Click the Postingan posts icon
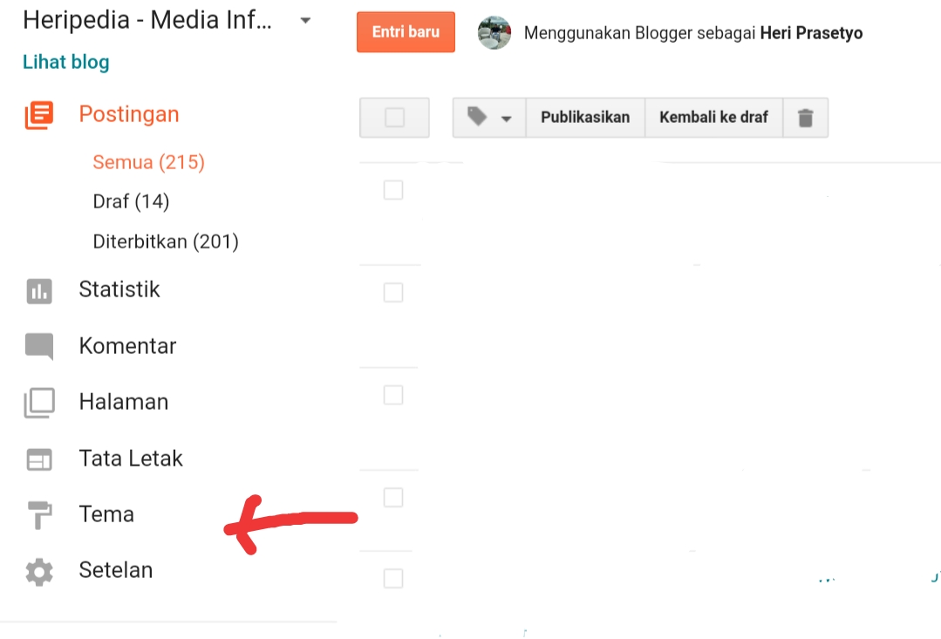Image resolution: width=941 pixels, height=639 pixels. coord(39,115)
